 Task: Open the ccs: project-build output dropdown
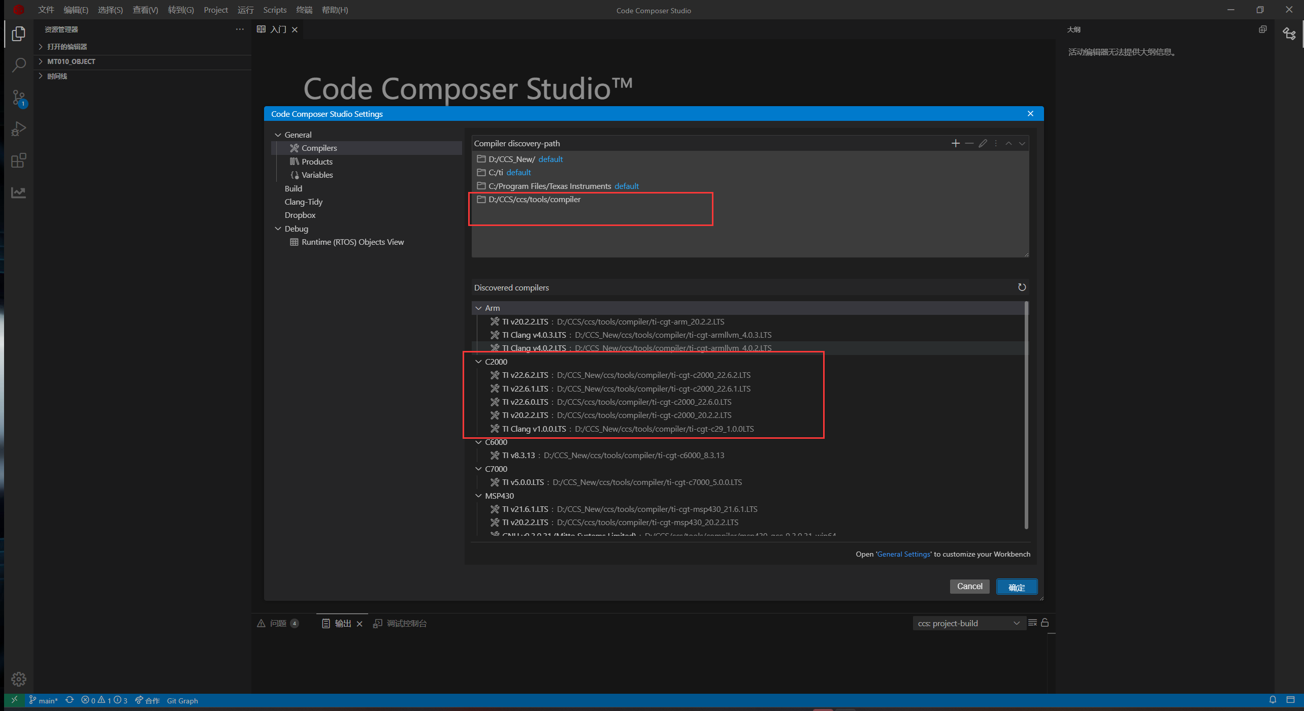click(x=968, y=623)
